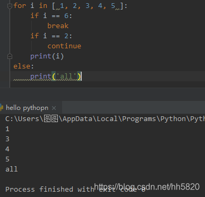Click 'if i == 2:' line

pos(52,36)
